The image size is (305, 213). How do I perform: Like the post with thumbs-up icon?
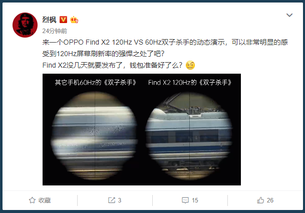tap(260, 200)
